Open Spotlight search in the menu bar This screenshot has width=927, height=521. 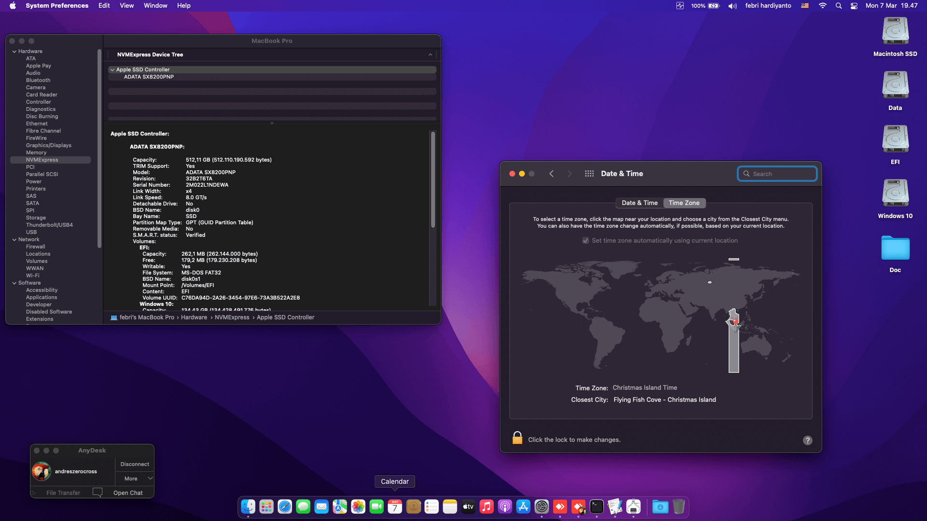[839, 6]
